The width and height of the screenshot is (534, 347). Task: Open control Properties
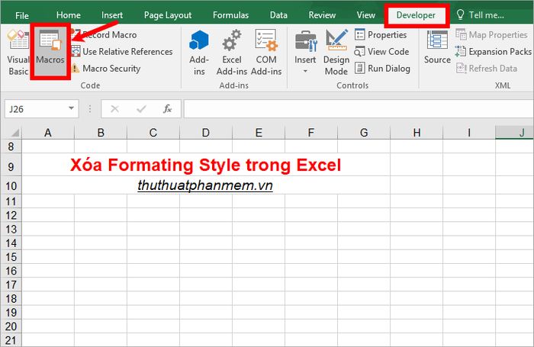381,35
